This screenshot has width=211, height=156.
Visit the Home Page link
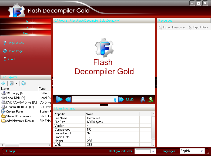15,51
